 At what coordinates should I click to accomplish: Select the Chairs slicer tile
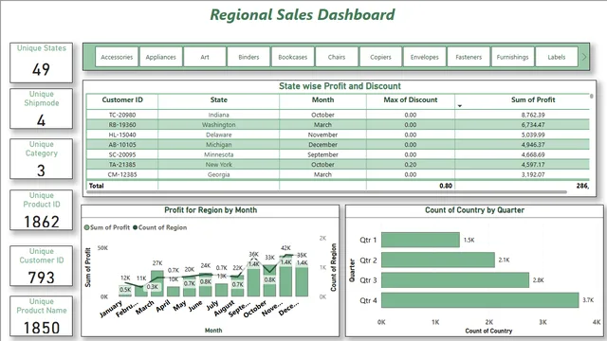click(337, 57)
